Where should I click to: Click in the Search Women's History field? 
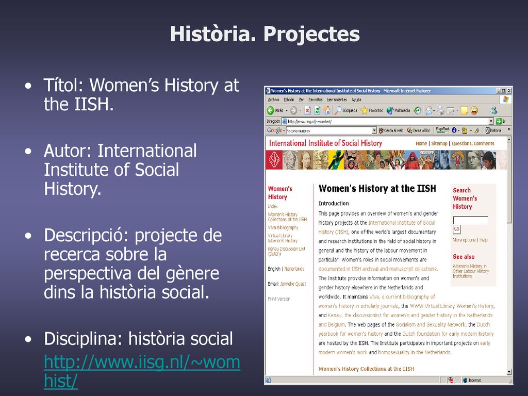click(x=470, y=220)
